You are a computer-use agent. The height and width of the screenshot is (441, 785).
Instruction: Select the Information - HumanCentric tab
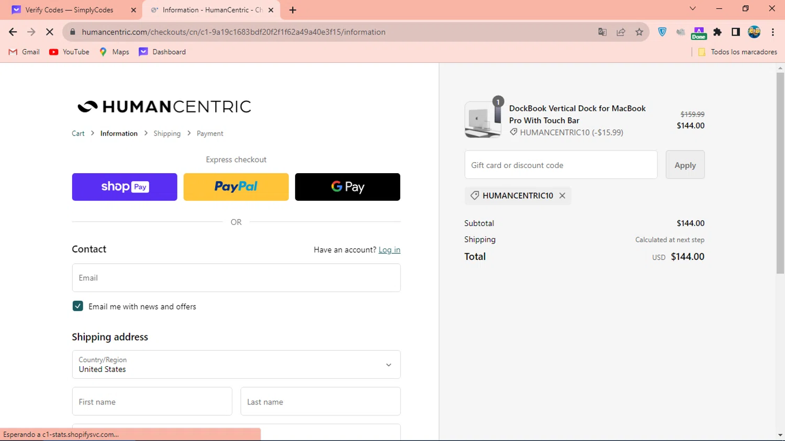pyautogui.click(x=211, y=10)
